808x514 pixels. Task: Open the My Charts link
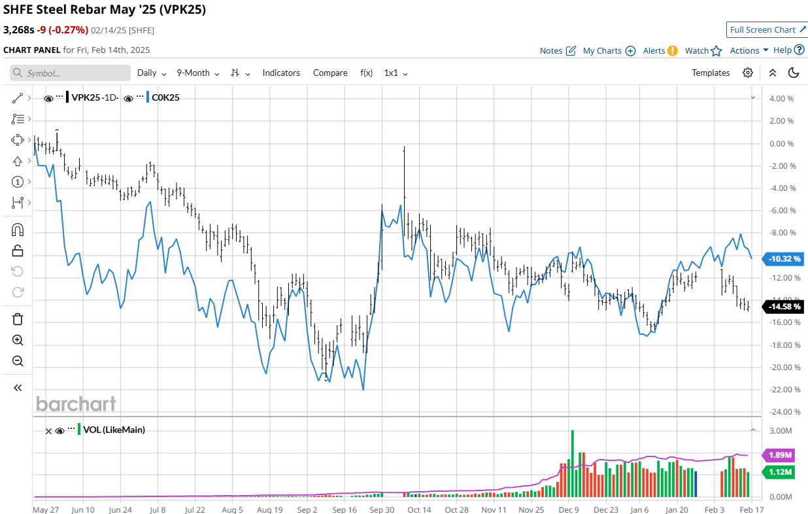(x=609, y=50)
